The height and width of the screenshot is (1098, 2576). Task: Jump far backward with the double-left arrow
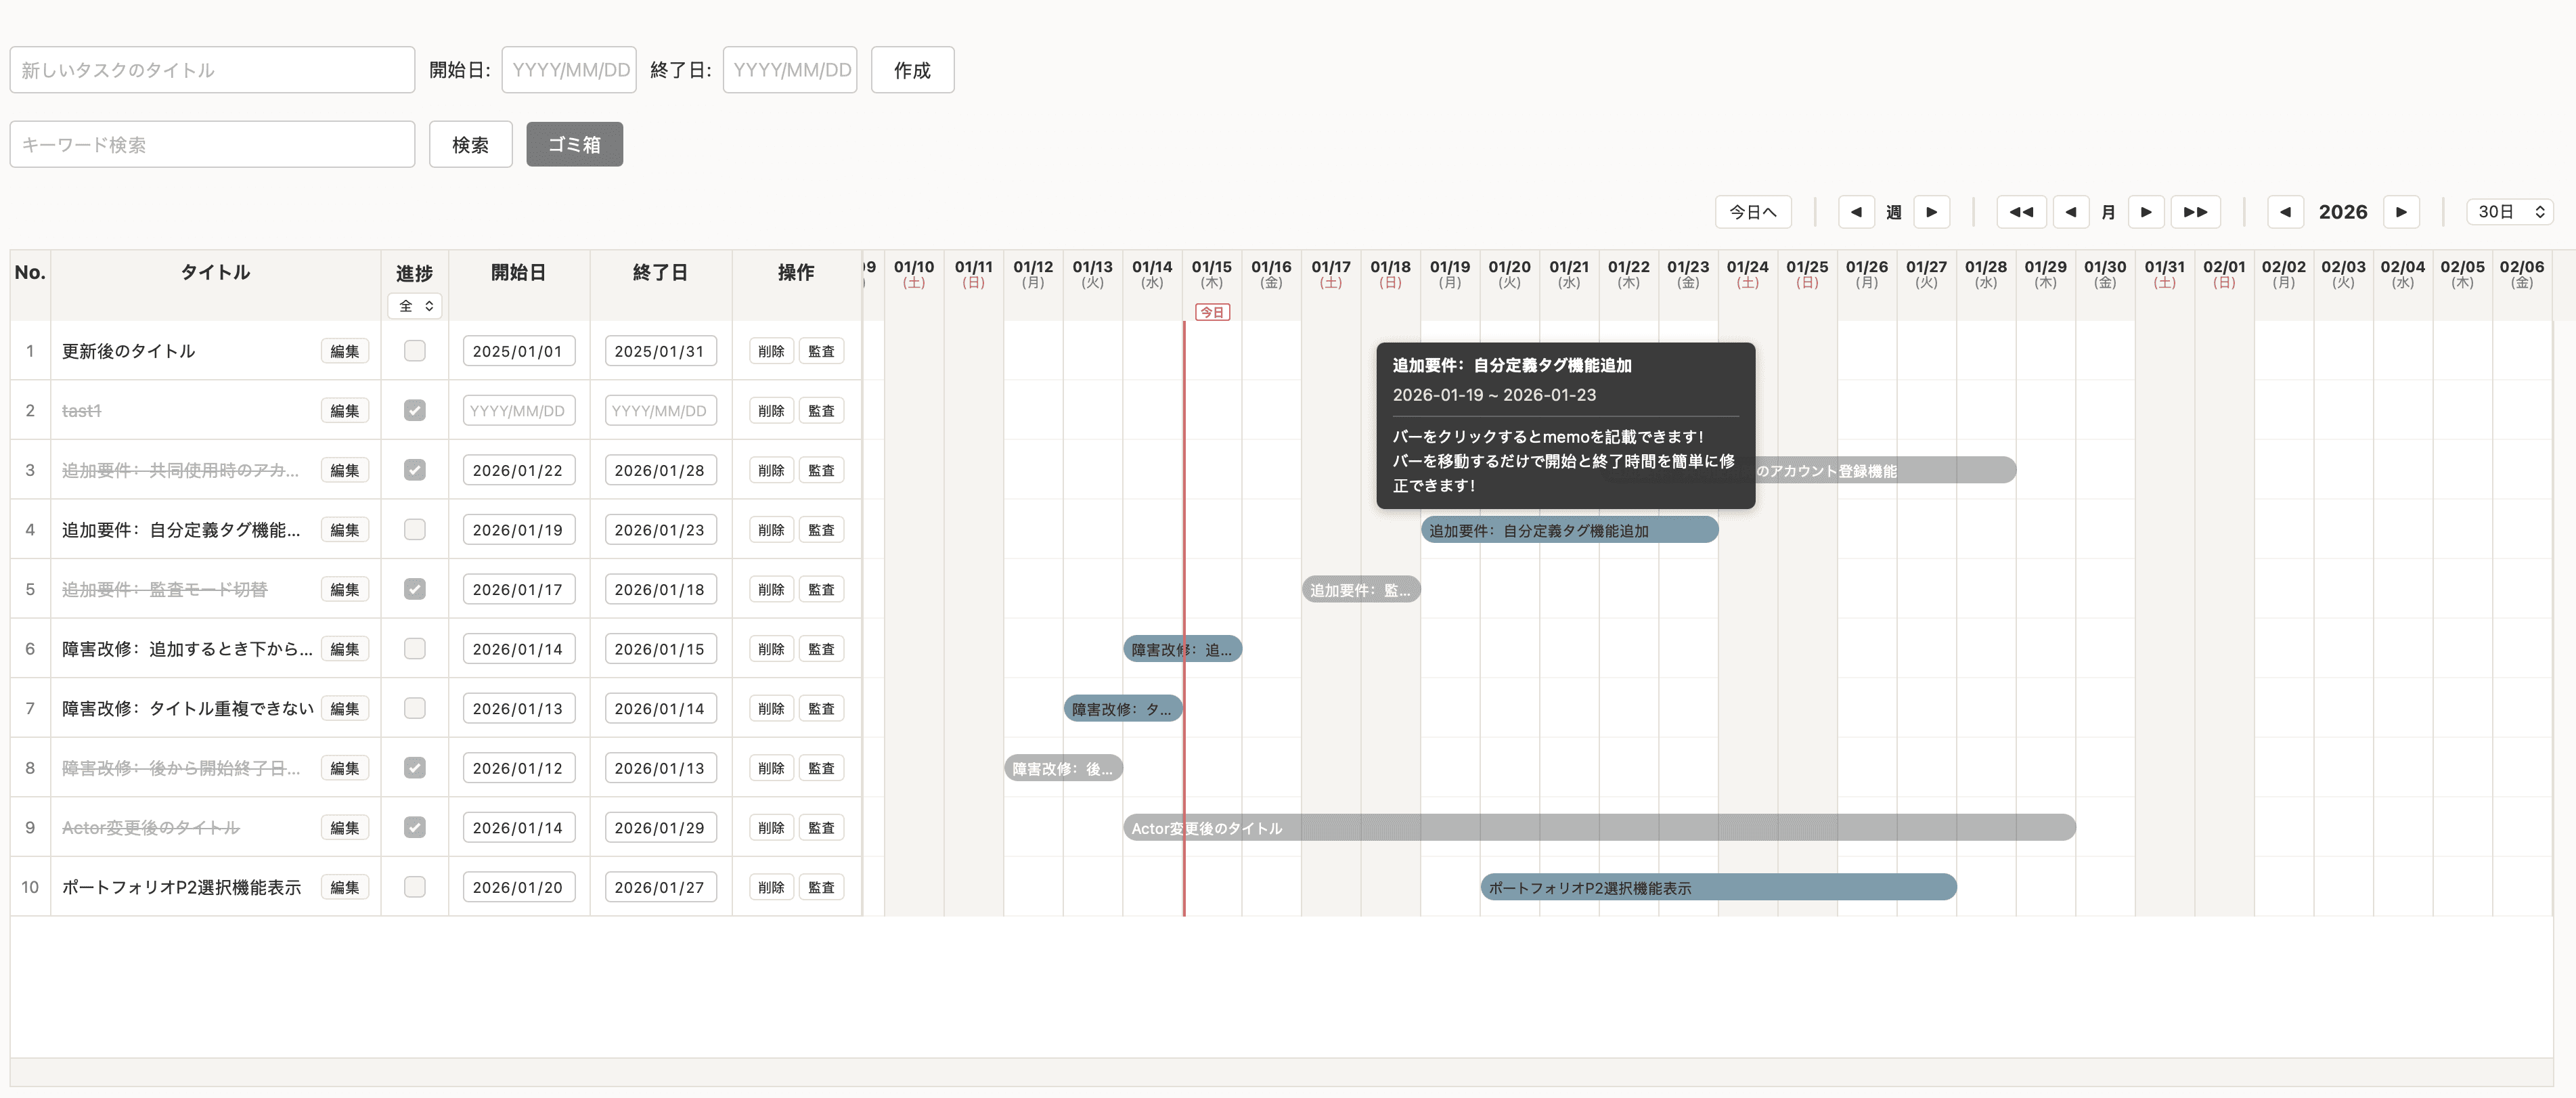coord(2021,212)
